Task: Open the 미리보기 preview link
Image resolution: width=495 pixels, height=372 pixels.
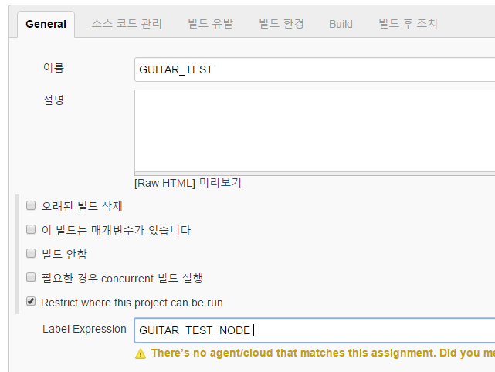Action: pyautogui.click(x=220, y=183)
